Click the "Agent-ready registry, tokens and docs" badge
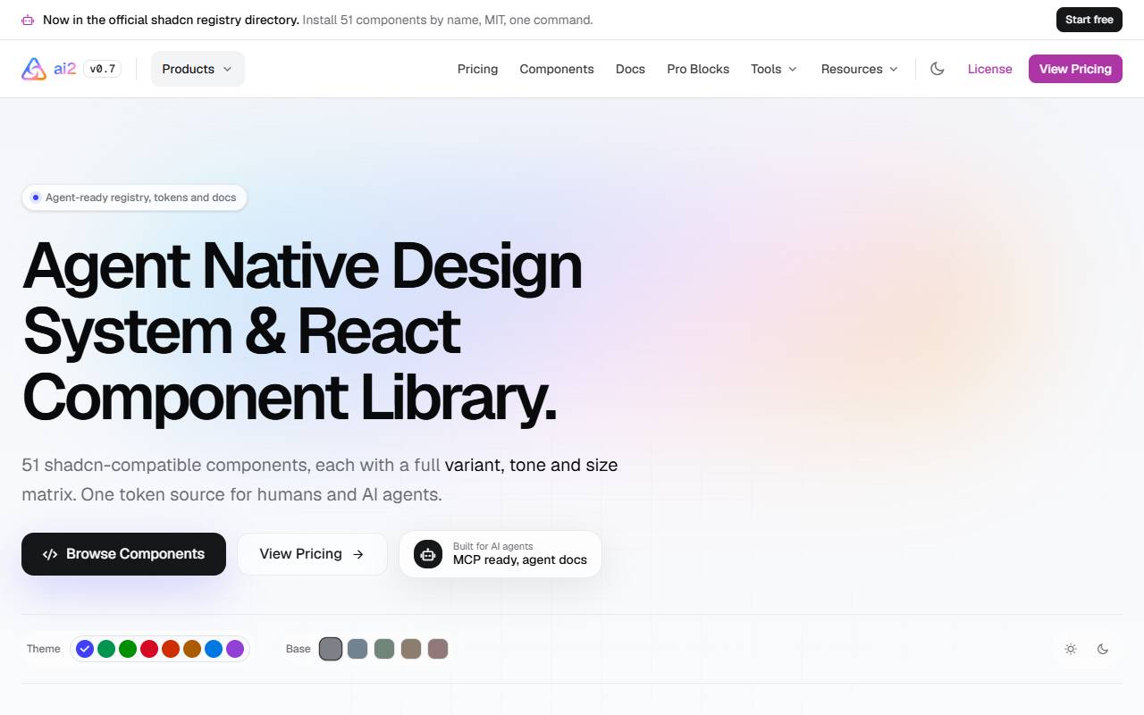Viewport: 1144px width, 715px height. [x=134, y=198]
